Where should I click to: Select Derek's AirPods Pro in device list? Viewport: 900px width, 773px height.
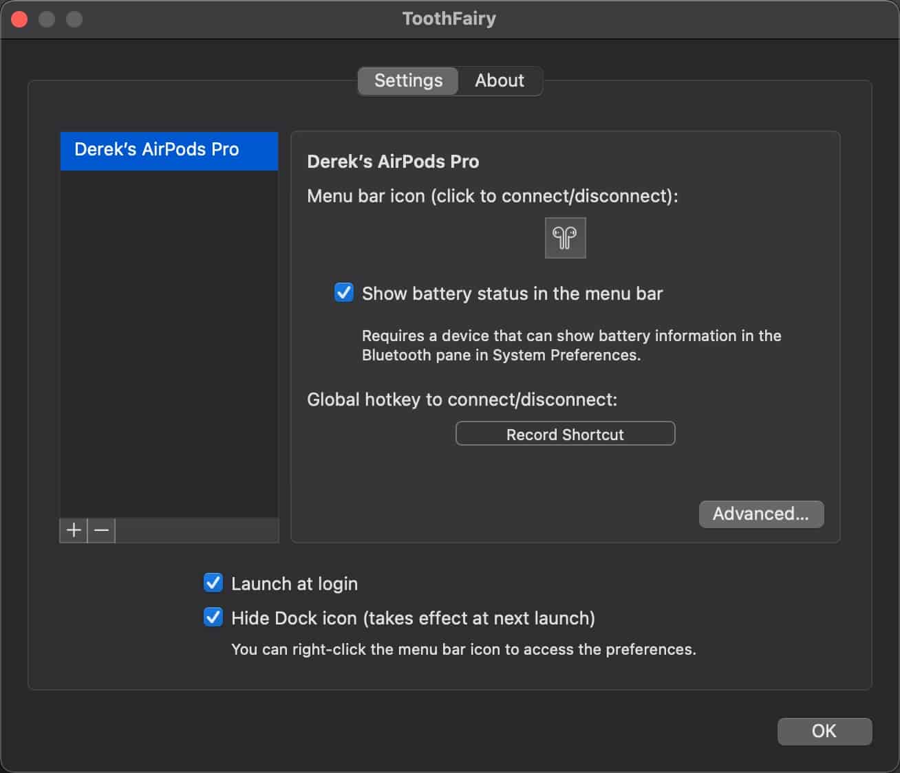point(169,151)
